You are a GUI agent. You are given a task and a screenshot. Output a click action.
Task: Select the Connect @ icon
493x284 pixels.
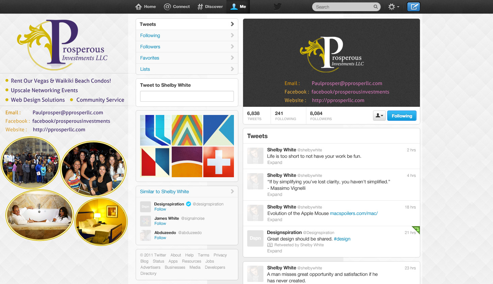coord(167,6)
